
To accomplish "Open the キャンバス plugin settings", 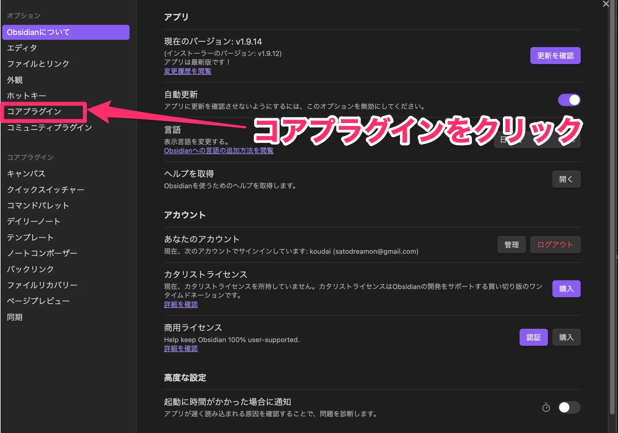I will [66, 174].
